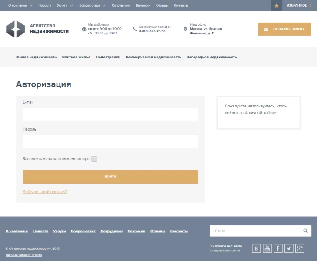
Task: Click the 'Оставить заявку' button
Action: coord(284,29)
